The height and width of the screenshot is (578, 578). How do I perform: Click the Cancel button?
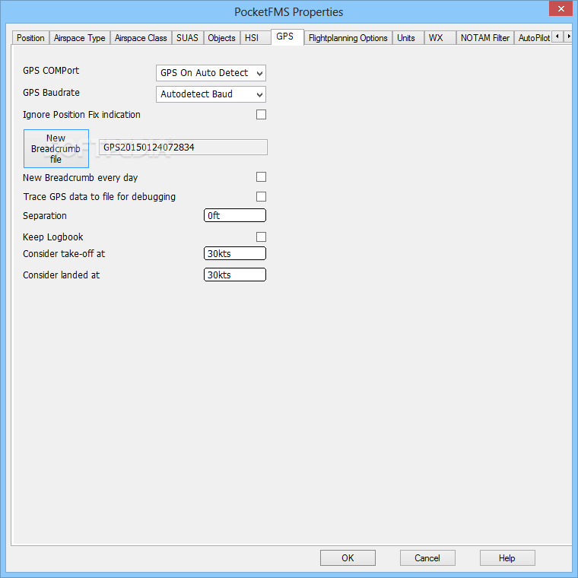point(427,558)
